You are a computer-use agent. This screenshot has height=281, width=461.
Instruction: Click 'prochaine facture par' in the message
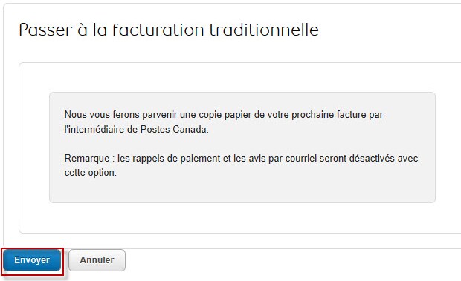click(338, 115)
